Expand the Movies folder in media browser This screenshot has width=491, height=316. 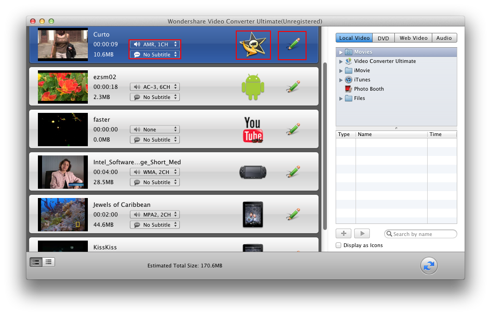[341, 52]
